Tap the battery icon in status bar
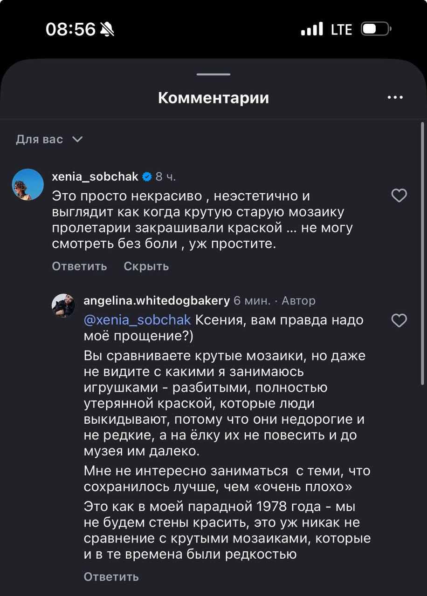 [x=376, y=29]
